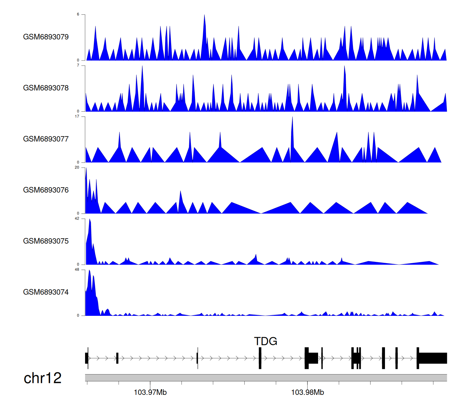Click the TDG gene name
471x414 pixels.
click(265, 341)
